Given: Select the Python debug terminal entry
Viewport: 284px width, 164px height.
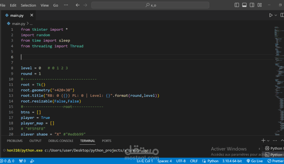Looking at the screenshot, I should pos(274,148).
